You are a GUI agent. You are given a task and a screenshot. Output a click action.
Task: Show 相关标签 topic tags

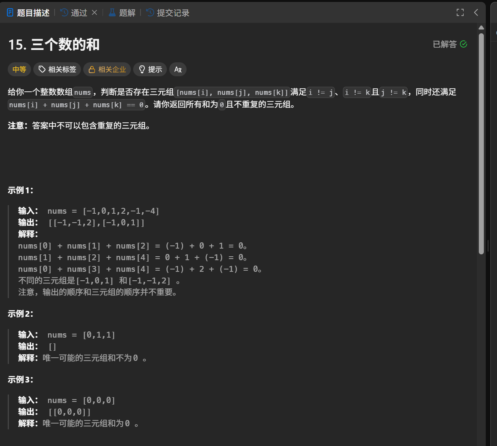pyautogui.click(x=57, y=69)
